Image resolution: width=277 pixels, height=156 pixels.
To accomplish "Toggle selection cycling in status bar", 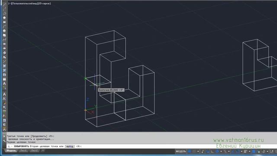I will tap(258, 151).
